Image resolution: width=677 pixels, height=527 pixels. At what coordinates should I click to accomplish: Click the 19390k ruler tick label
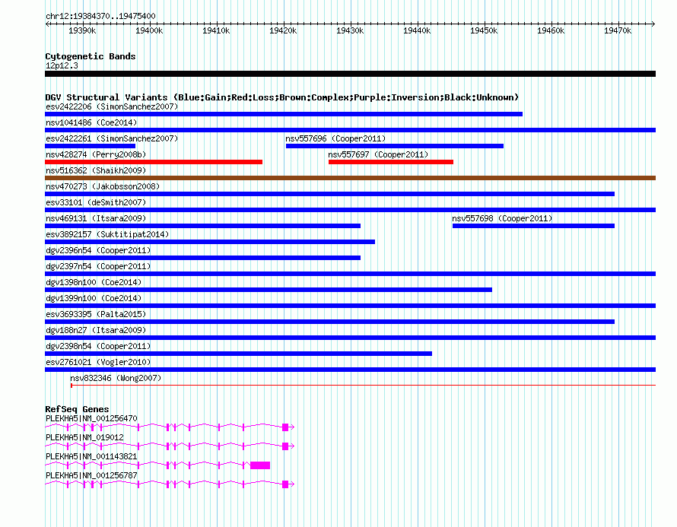[82, 31]
